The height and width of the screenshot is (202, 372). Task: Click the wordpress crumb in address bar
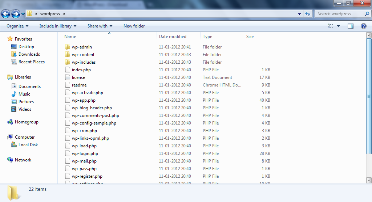pyautogui.click(x=50, y=14)
